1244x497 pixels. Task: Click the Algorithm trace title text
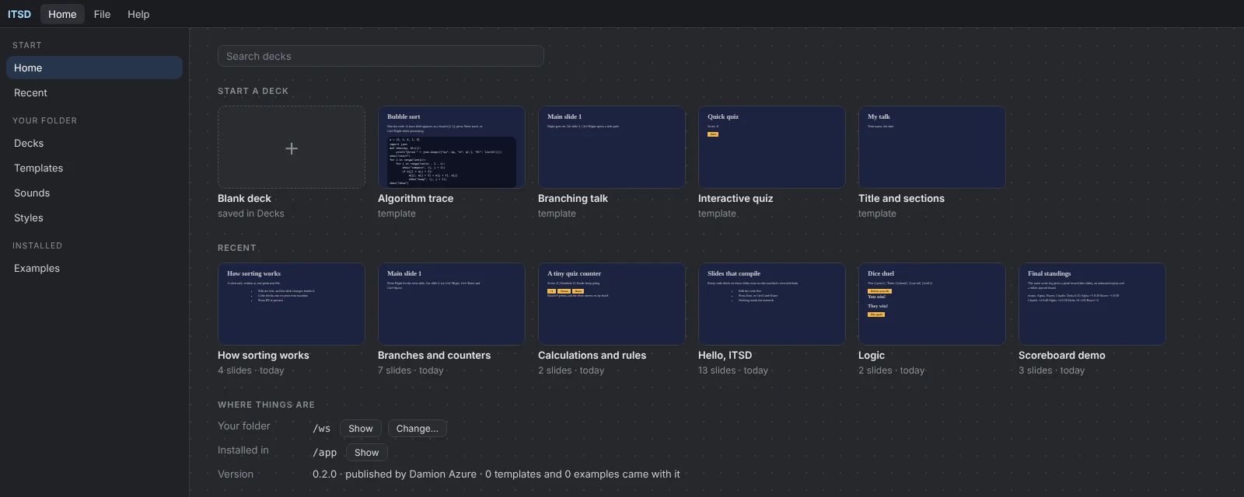[415, 198]
